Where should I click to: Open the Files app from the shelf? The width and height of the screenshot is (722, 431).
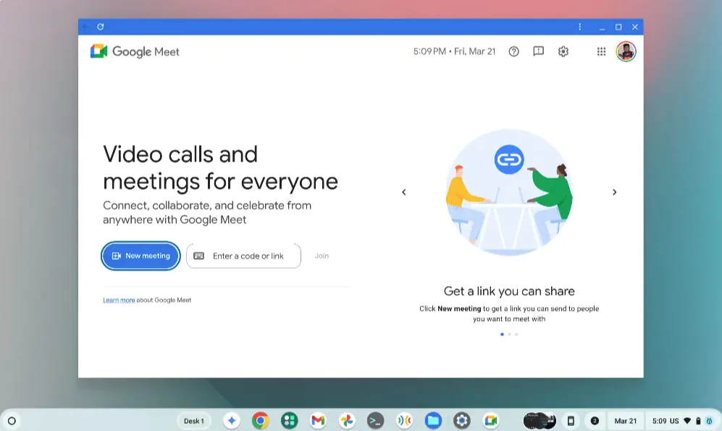pos(435,420)
